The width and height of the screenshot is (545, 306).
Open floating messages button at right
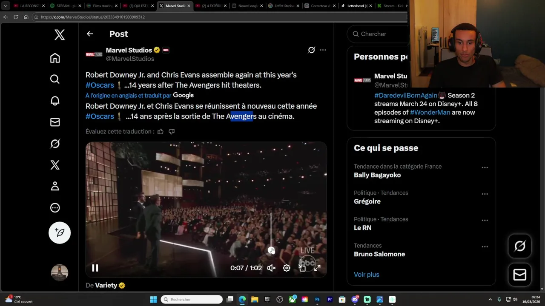tap(520, 275)
